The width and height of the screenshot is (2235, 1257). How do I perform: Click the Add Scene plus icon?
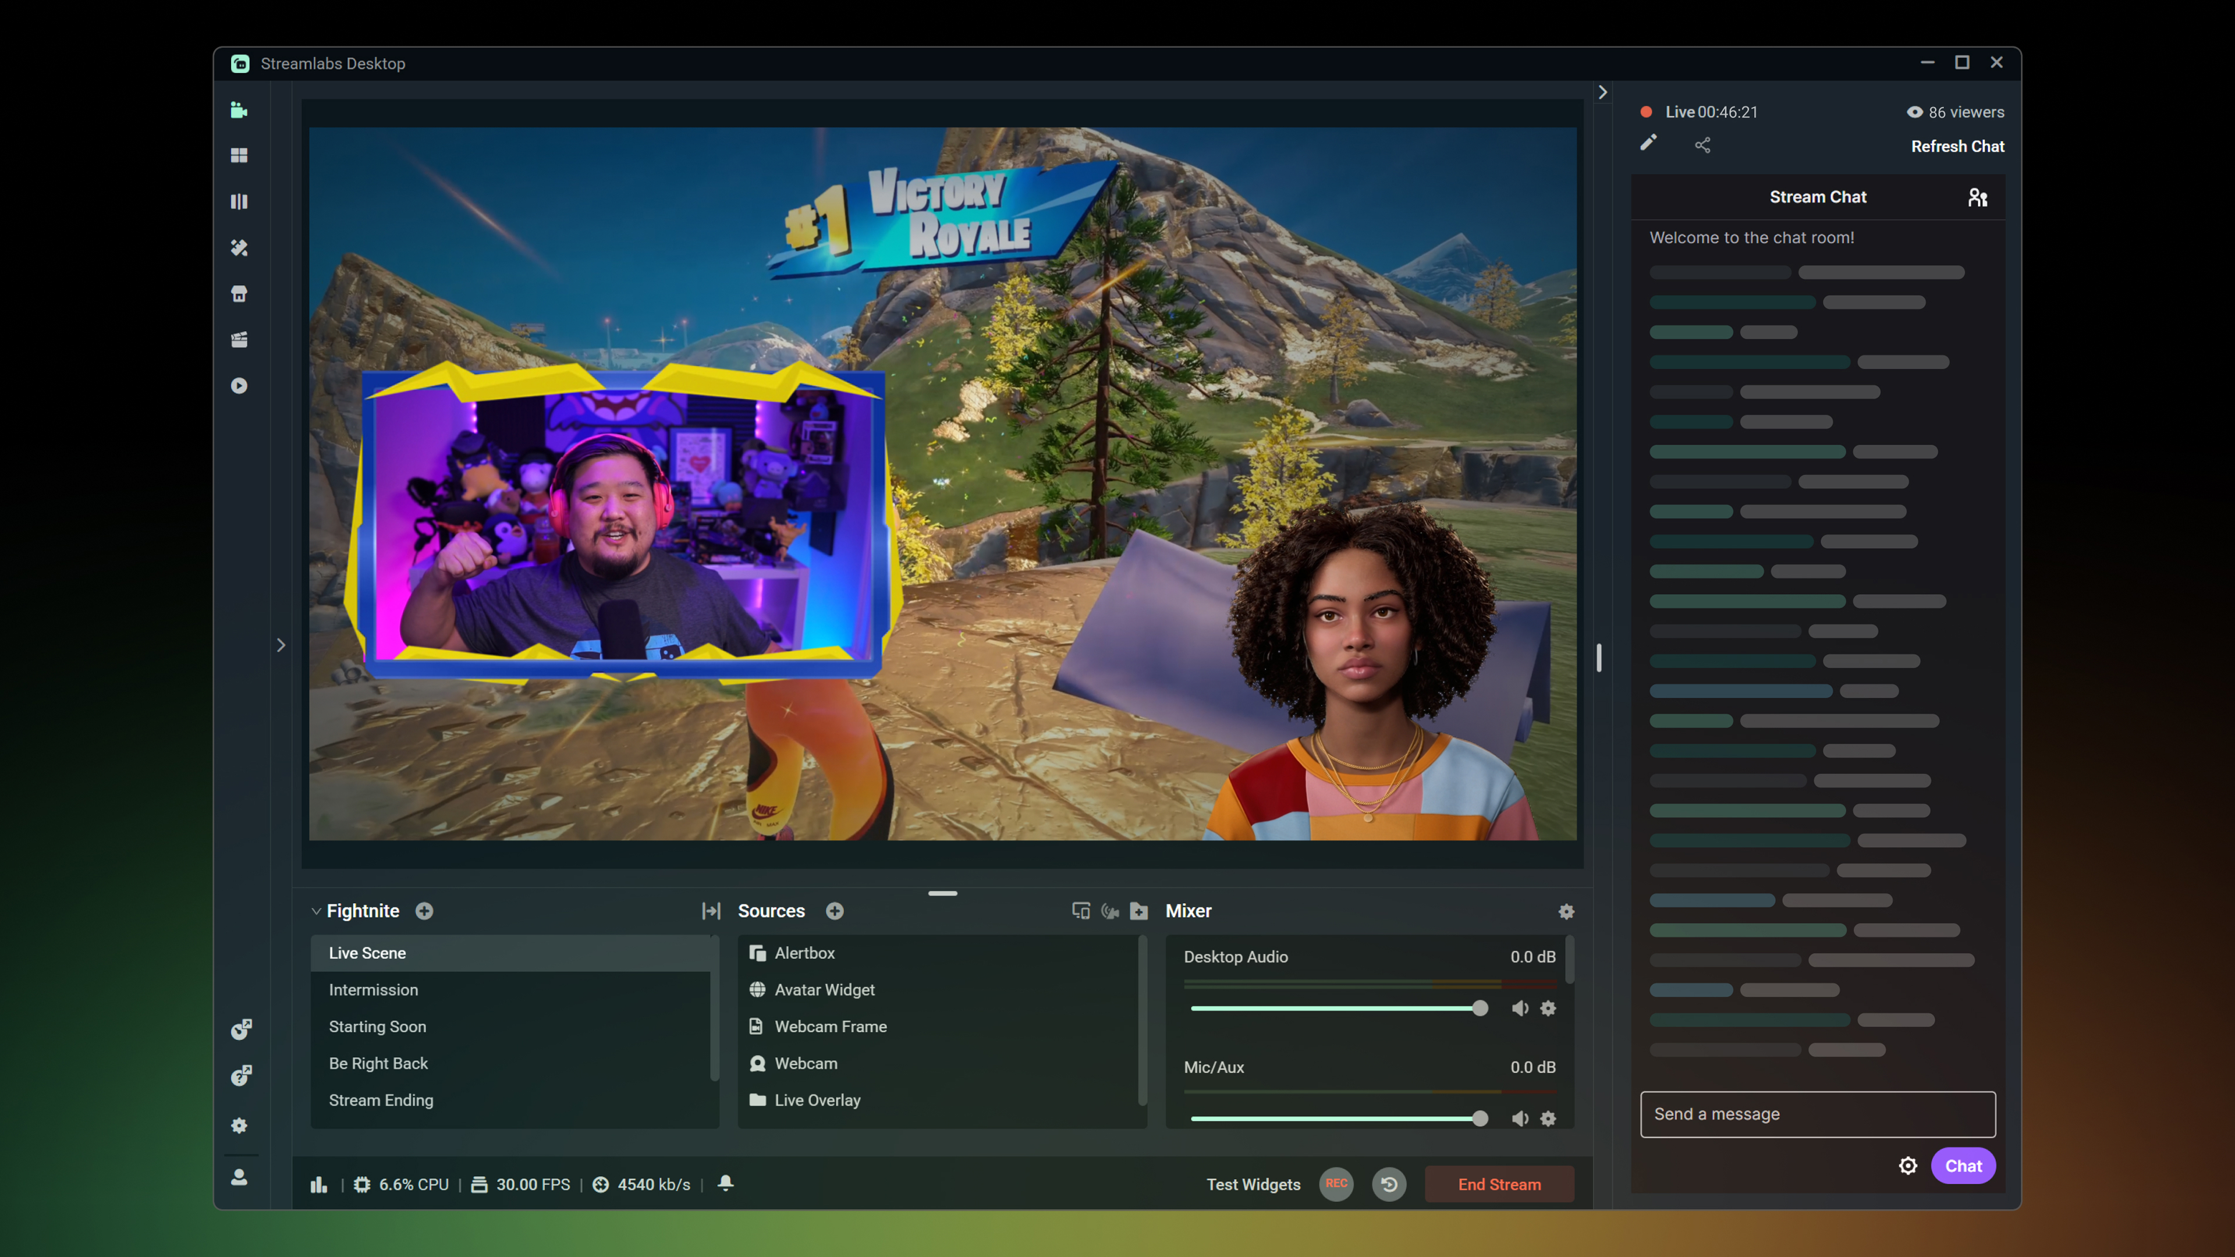[424, 911]
